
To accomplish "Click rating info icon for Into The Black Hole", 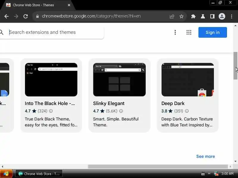I will coord(51,111).
